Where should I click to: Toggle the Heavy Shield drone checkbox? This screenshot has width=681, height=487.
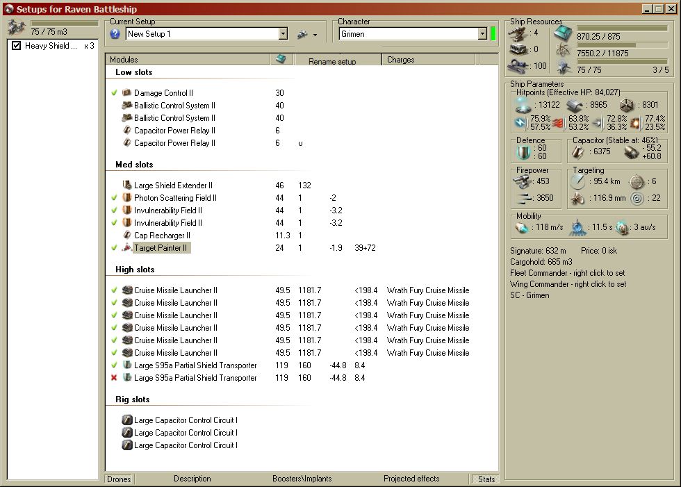click(16, 46)
